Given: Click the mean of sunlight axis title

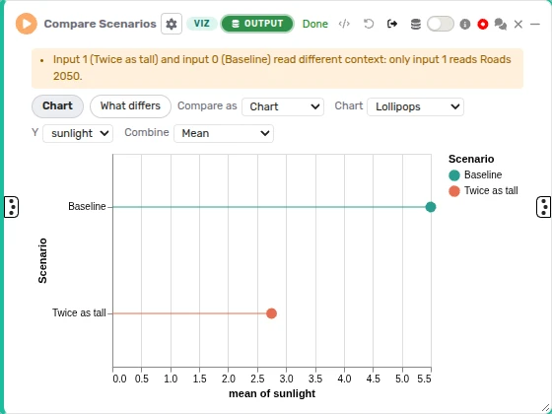Looking at the screenshot, I should pyautogui.click(x=272, y=393).
